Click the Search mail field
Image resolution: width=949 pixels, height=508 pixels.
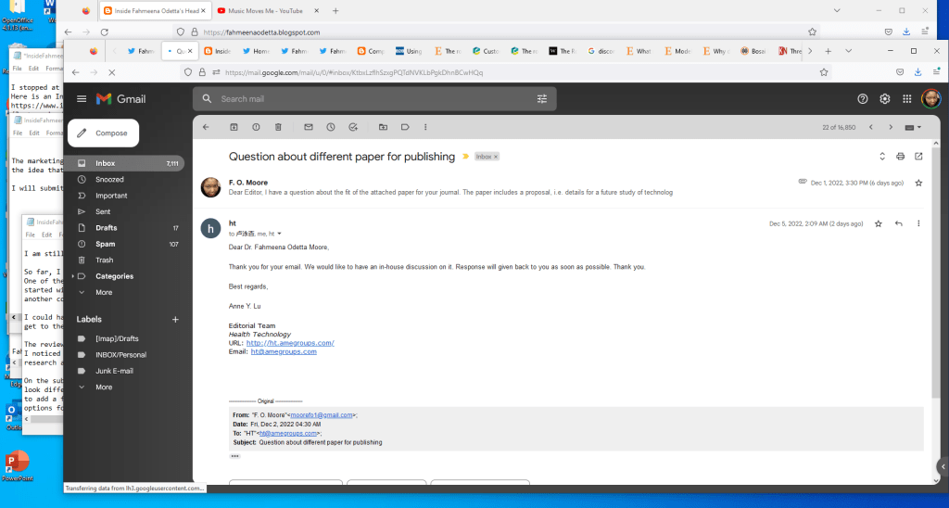click(x=371, y=99)
